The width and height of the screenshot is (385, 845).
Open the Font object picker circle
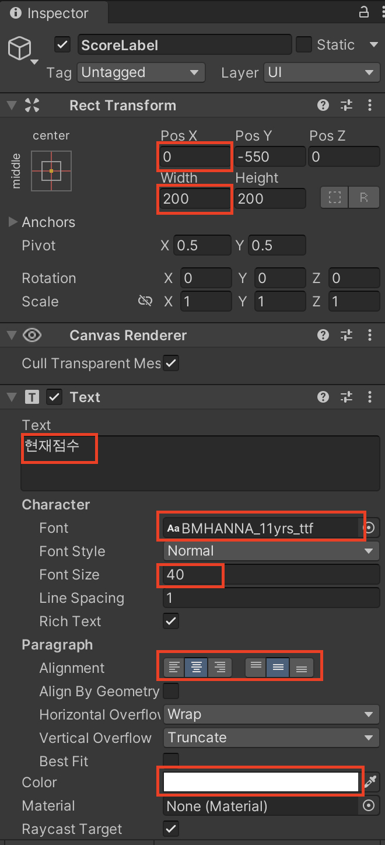(369, 528)
